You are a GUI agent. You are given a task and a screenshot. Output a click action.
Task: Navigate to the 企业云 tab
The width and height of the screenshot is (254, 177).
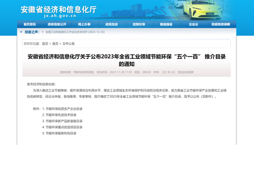tap(193, 24)
